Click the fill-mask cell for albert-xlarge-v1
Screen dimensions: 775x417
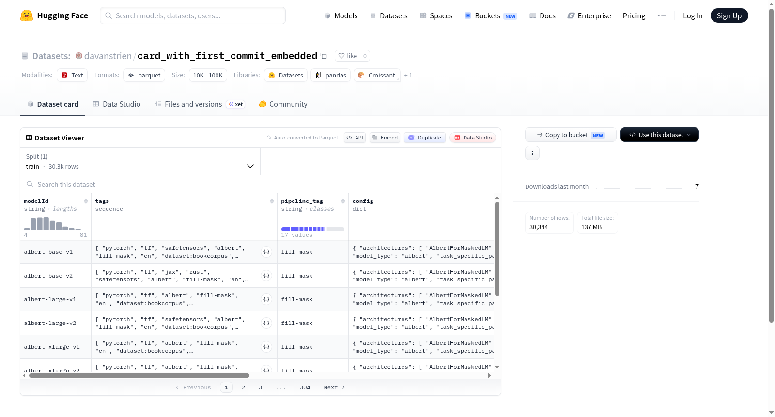coord(313,347)
